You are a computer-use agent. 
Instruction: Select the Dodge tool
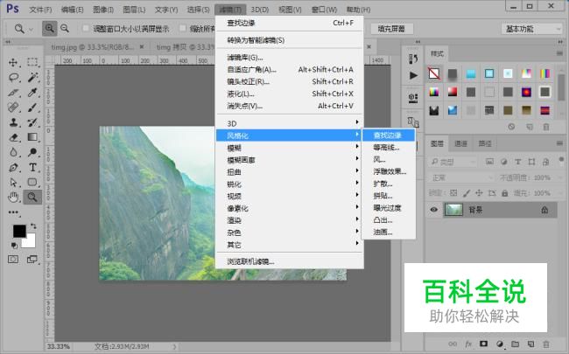32,152
